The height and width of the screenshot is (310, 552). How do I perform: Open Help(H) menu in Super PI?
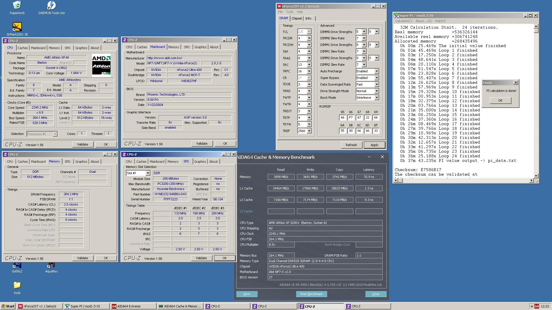440,21
